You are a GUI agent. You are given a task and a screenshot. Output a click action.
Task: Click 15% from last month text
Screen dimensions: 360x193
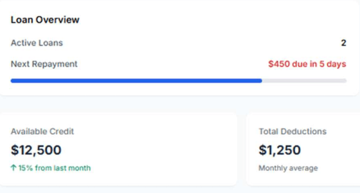[55, 168]
